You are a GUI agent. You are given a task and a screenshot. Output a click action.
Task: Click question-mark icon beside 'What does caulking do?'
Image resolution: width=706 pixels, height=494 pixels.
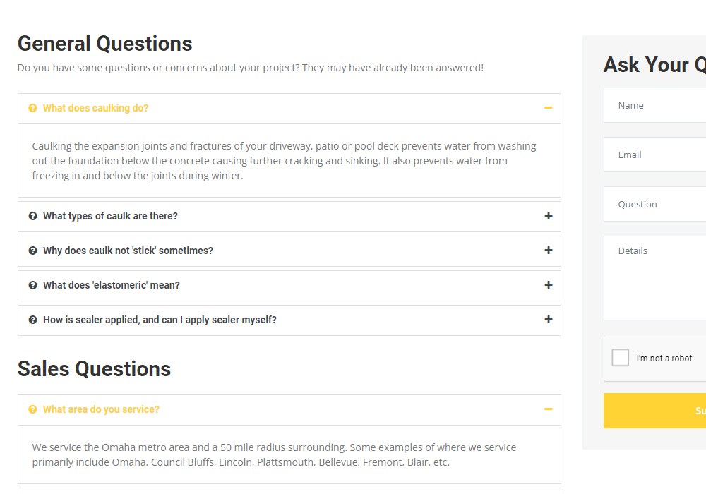coord(32,108)
